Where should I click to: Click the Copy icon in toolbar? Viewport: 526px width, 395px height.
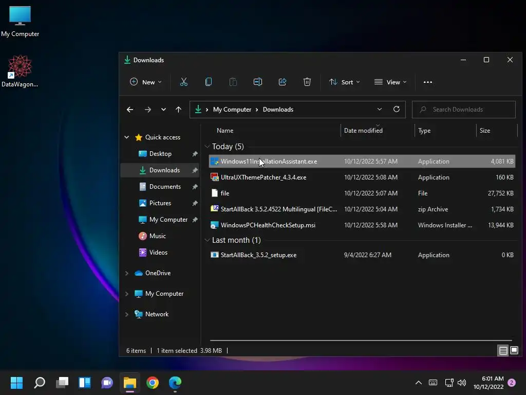209,82
